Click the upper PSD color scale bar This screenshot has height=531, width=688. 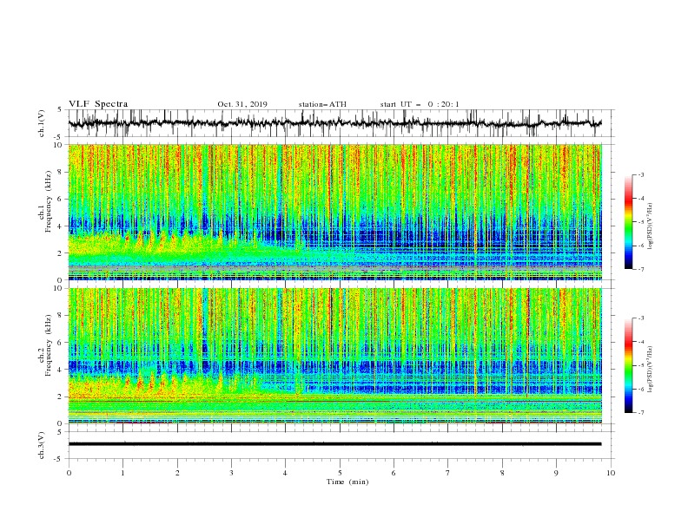628,221
